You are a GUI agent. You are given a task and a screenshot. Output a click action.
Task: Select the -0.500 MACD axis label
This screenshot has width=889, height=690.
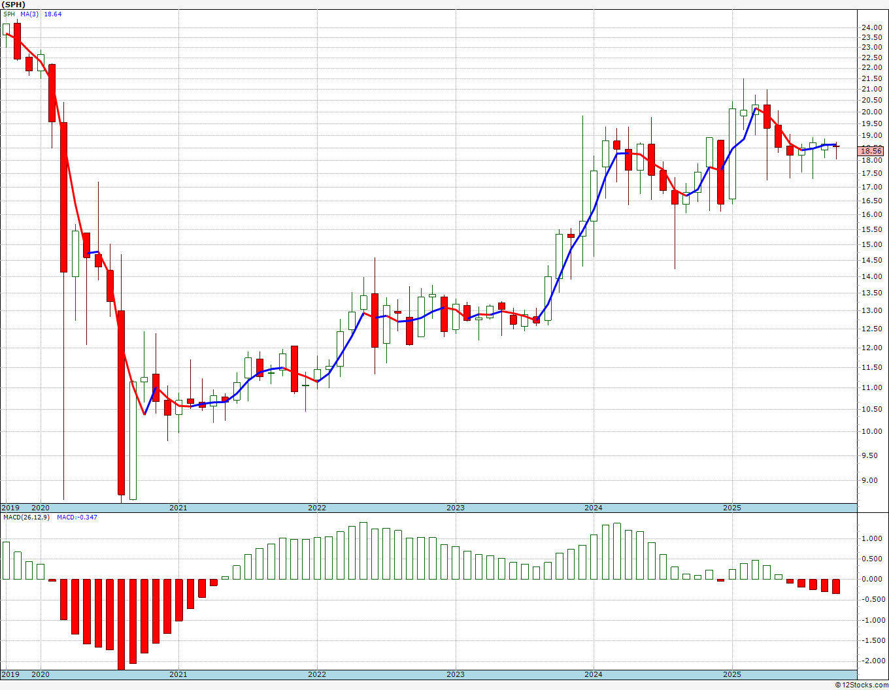(x=872, y=599)
